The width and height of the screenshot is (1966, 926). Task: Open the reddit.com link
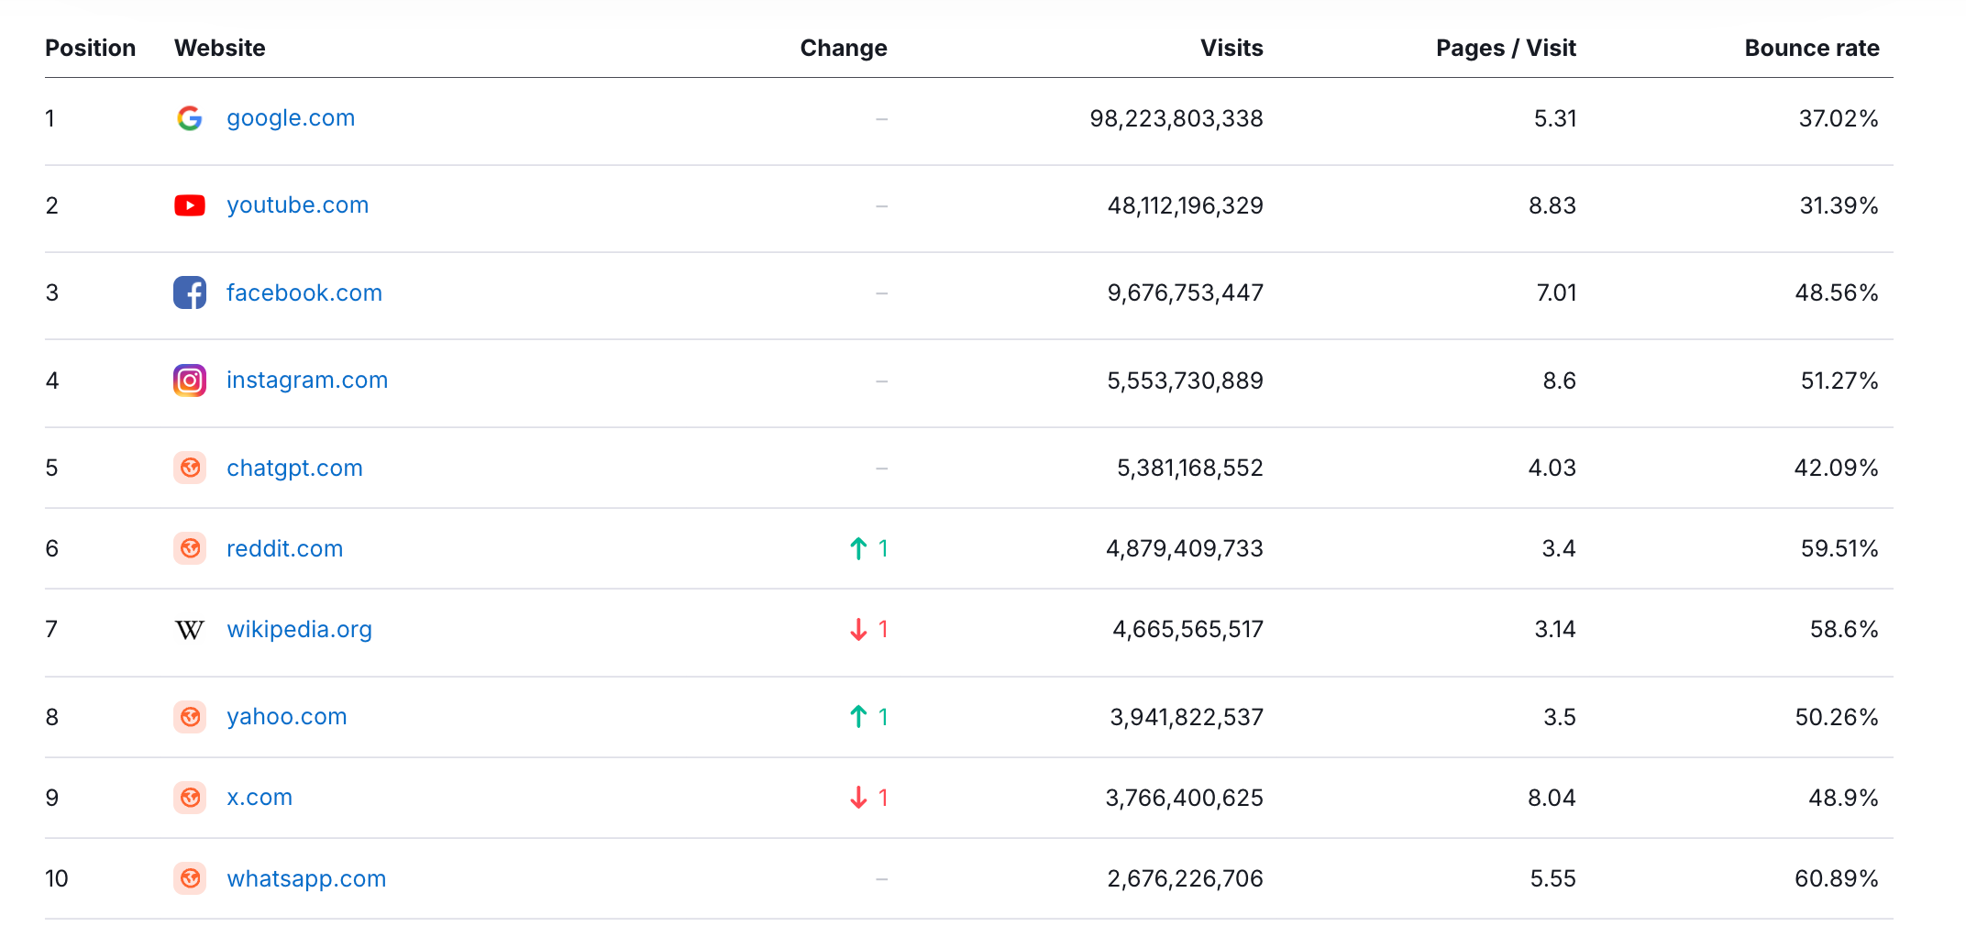click(285, 548)
